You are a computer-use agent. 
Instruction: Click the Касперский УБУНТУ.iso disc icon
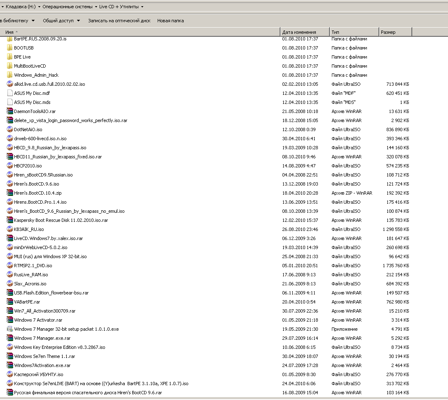tap(10, 374)
